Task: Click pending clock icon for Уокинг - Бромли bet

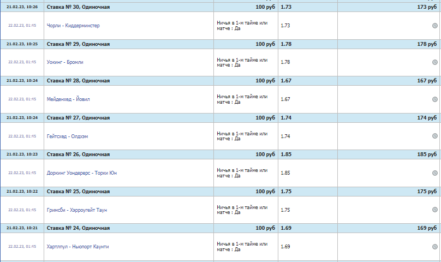Action: click(435, 62)
